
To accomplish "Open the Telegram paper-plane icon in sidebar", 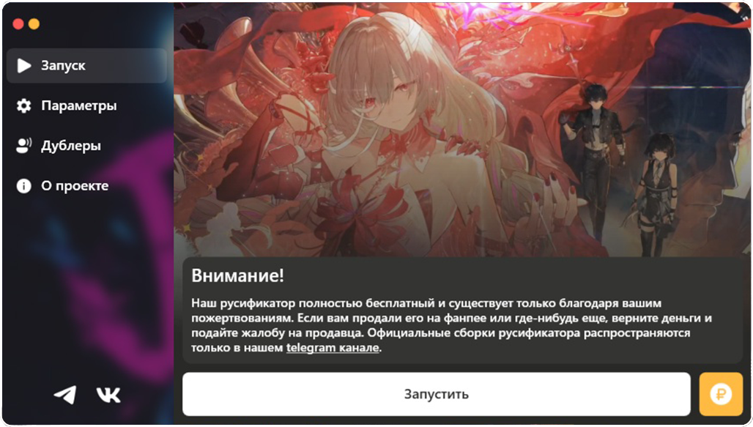I will 65,394.
